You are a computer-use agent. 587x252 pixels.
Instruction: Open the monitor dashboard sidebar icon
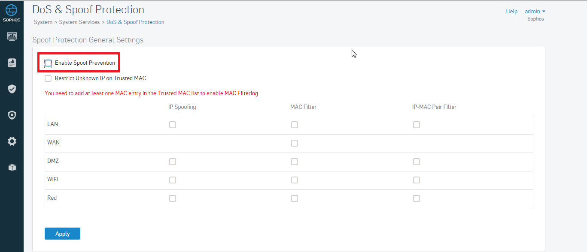click(x=12, y=36)
